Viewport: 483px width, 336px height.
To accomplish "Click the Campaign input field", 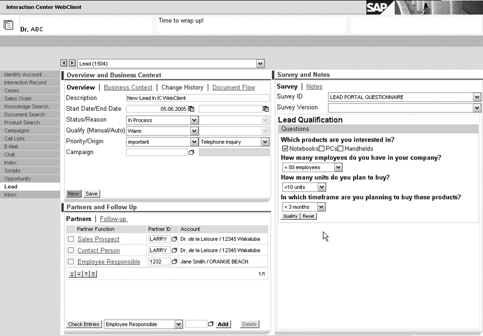I will click(157, 152).
